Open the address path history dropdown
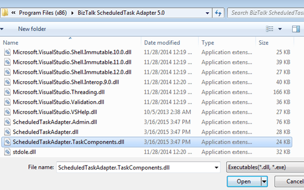This screenshot has width=304, height=190. [207, 13]
